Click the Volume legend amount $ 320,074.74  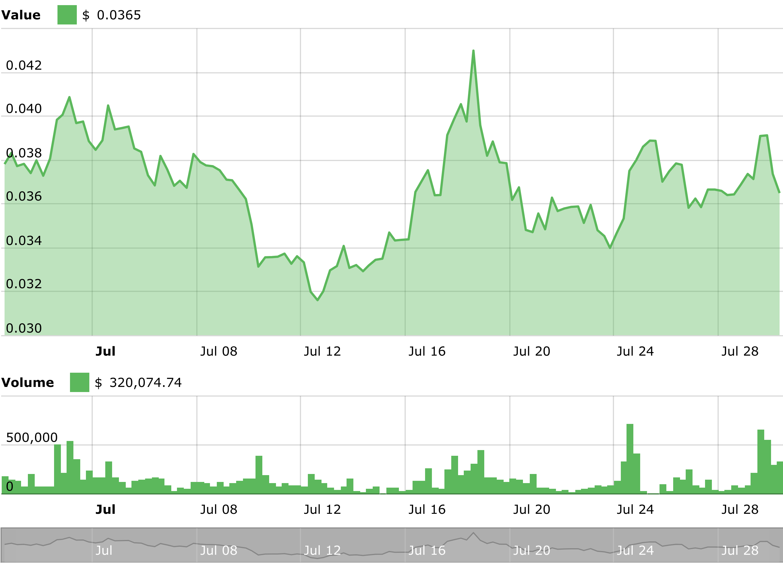(138, 383)
